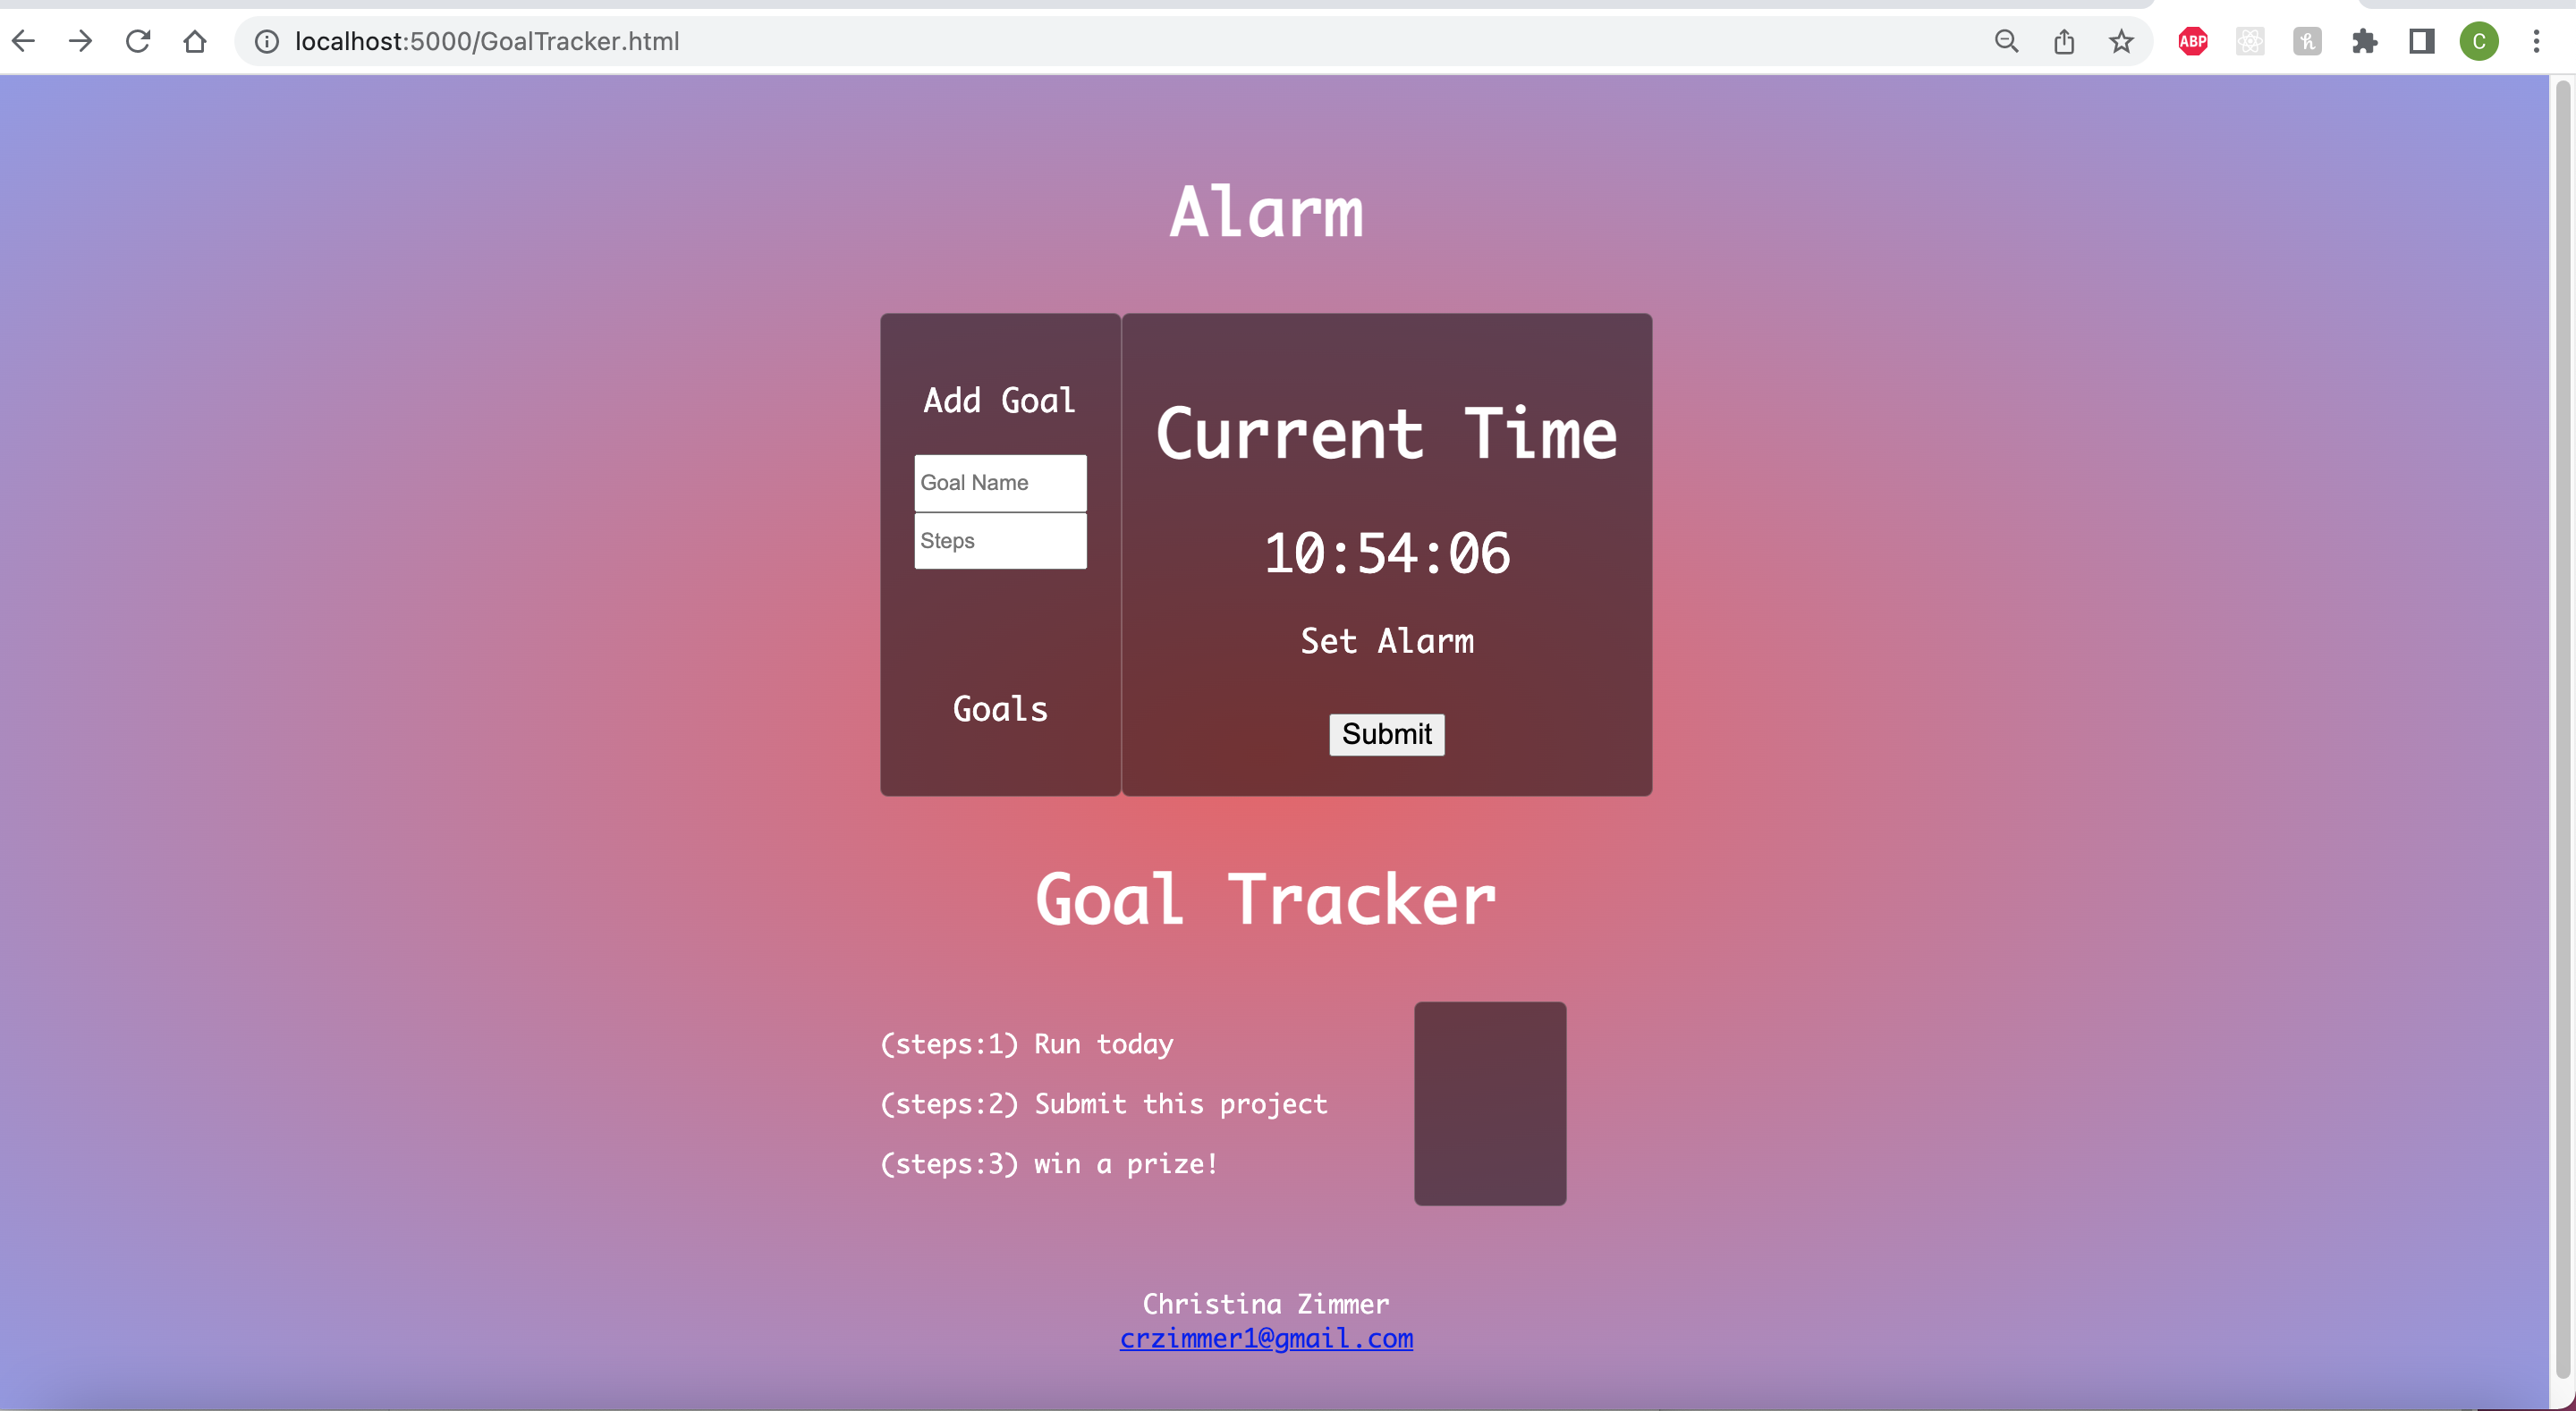Open the green profile avatar
The width and height of the screenshot is (2576, 1411).
click(2479, 41)
